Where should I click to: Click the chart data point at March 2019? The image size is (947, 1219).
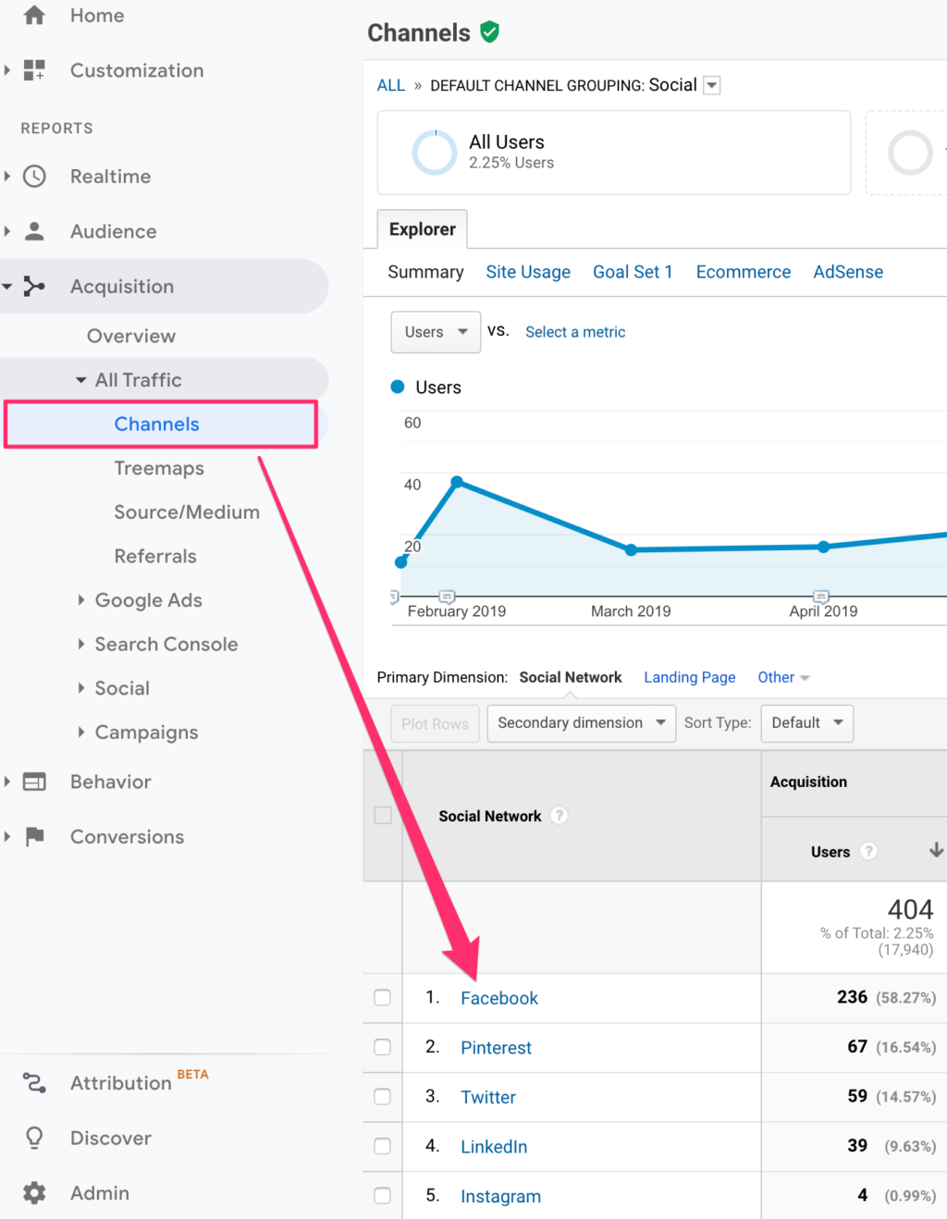click(631, 549)
